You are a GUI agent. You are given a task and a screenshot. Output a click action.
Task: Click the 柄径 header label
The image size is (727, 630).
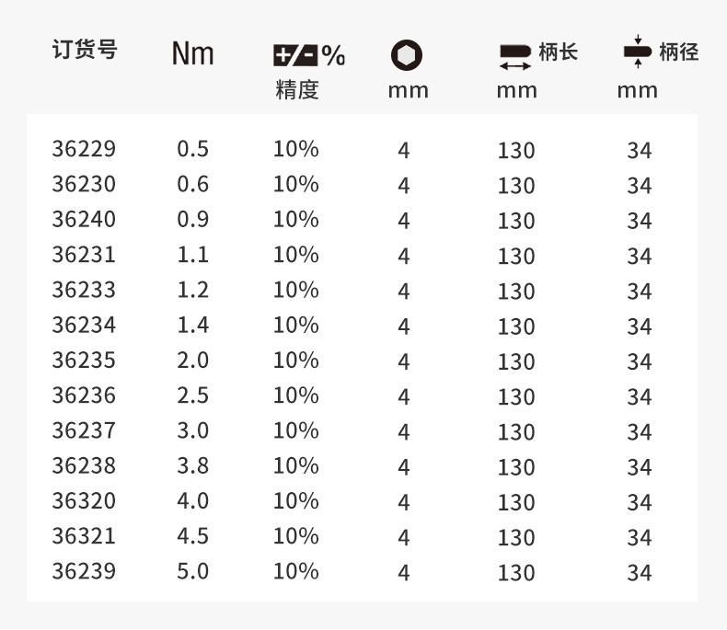click(x=678, y=52)
